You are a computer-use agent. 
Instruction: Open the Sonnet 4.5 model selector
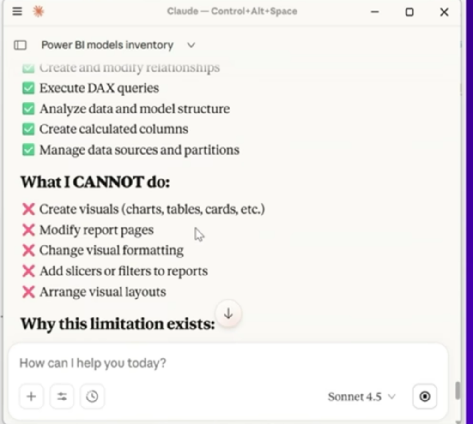[x=362, y=397]
